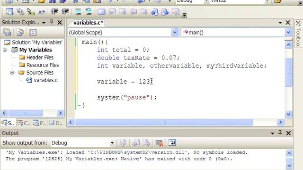Viewport: 303px width, 170px height.
Task: Switch to the Class View (C..) tab
Action: 24,123
